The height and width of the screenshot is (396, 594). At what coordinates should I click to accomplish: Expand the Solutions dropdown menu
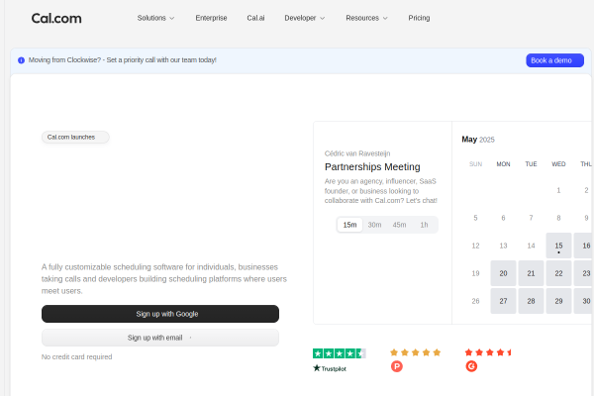click(x=155, y=18)
